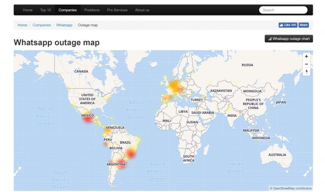Zoom out on the outage map

(x=306, y=64)
